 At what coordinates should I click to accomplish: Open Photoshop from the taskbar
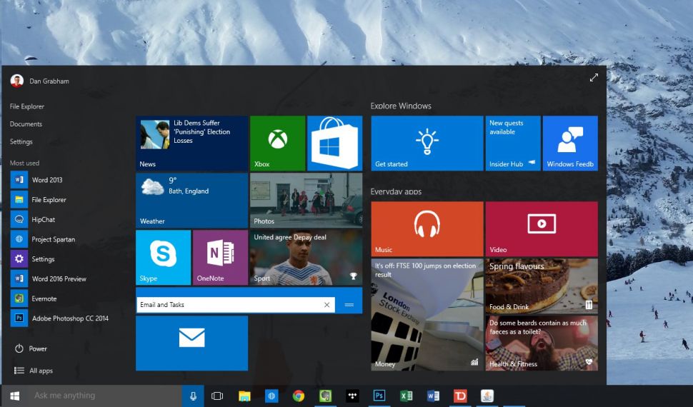[x=379, y=396]
